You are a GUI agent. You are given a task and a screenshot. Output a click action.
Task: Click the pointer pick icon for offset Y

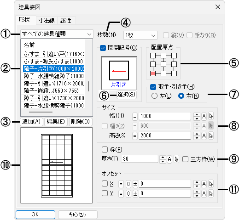(211, 194)
